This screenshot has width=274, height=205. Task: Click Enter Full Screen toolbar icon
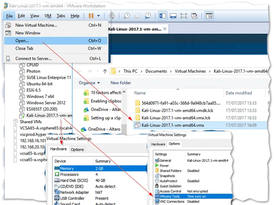click(x=184, y=16)
